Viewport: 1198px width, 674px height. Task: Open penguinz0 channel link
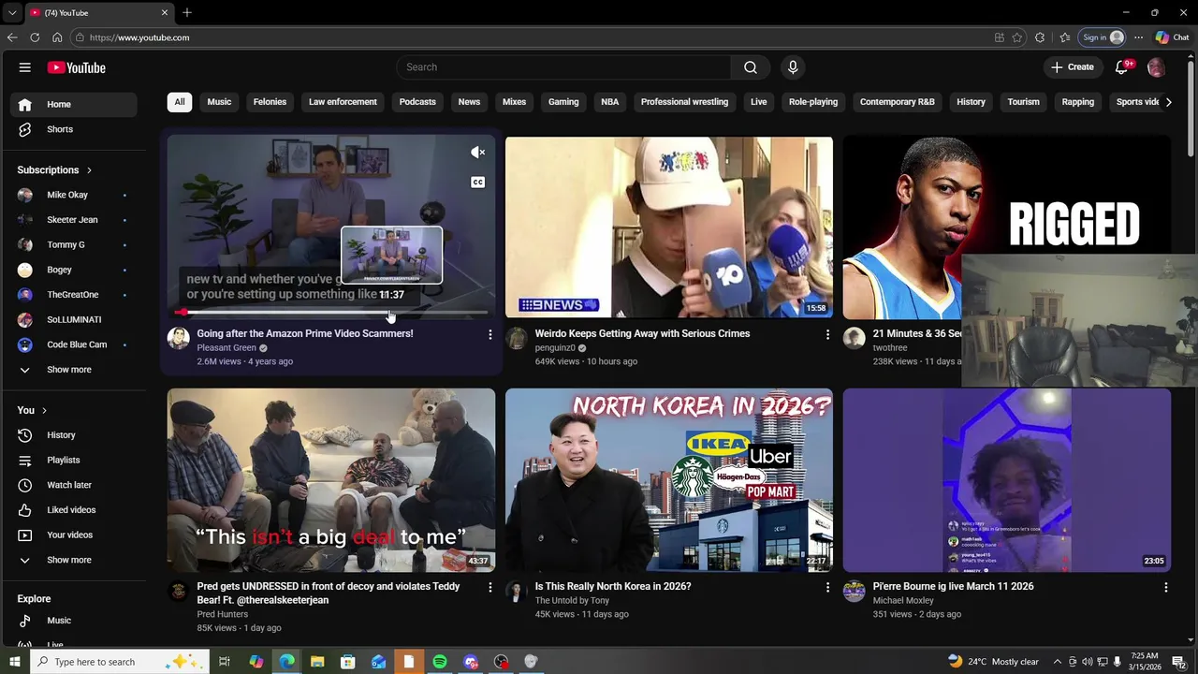pos(555,348)
